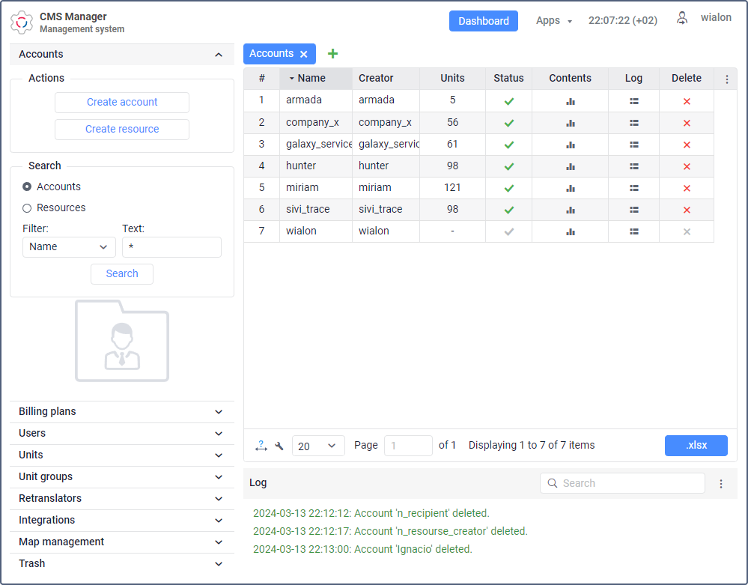Image resolution: width=748 pixels, height=585 pixels.
Task: Select the Resources search radio button
Action: [x=27, y=208]
